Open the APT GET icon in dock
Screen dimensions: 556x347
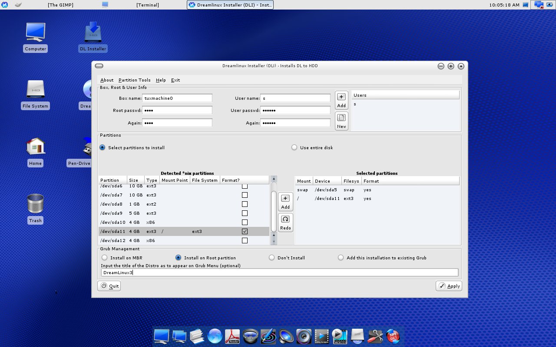(393, 336)
